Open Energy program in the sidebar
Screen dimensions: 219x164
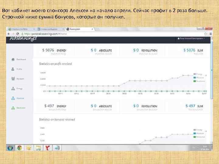click(x=17, y=89)
